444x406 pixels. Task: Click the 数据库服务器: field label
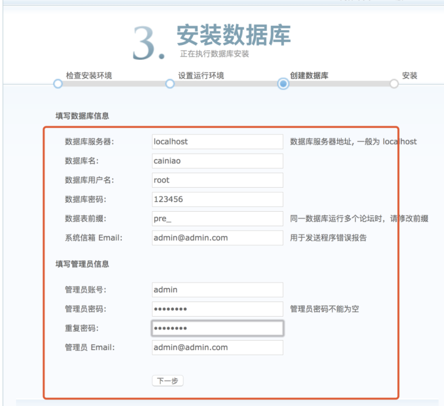[x=89, y=142]
